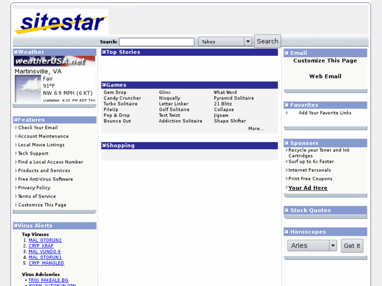382x286 pixels.
Task: Play the Golf Solitaire game
Action: [174, 110]
